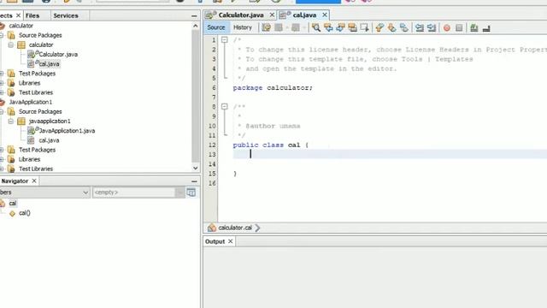Select the calculator project root node
This screenshot has height=308, width=547.
click(21, 26)
